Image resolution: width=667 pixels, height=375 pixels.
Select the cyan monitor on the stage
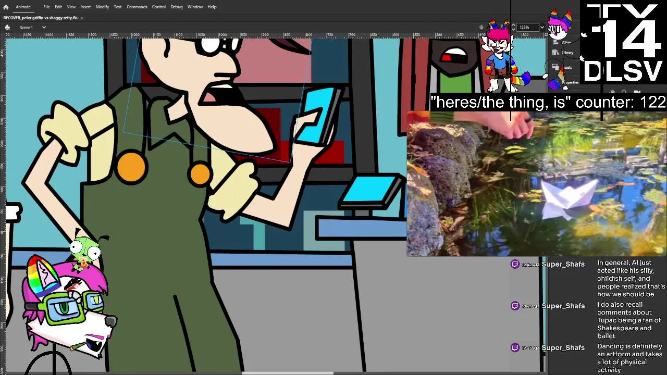pyautogui.click(x=371, y=191)
